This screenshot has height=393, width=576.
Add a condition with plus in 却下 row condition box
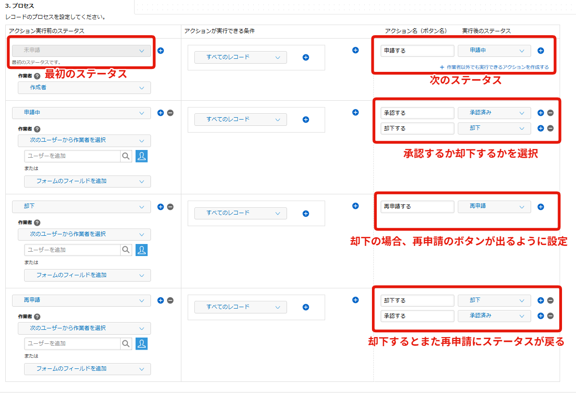pyautogui.click(x=305, y=214)
